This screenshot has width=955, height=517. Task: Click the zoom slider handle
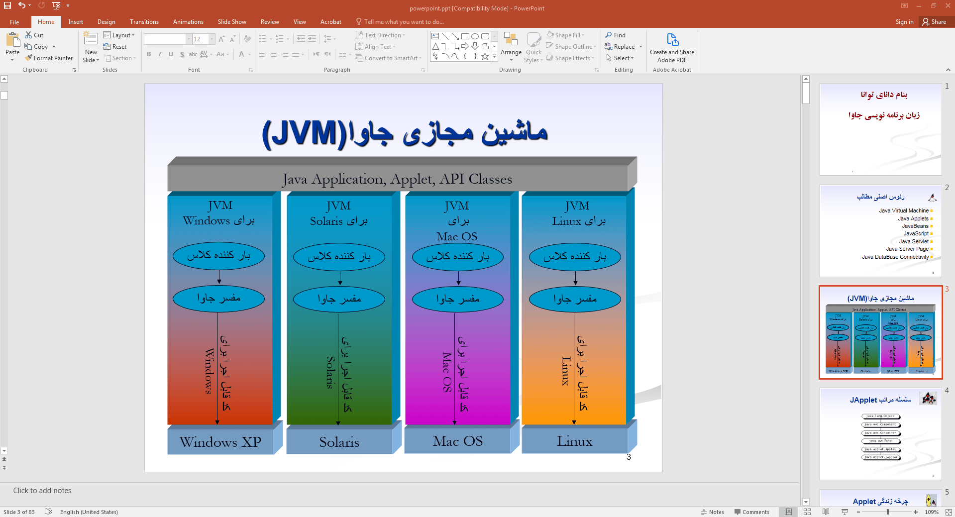coord(888,512)
